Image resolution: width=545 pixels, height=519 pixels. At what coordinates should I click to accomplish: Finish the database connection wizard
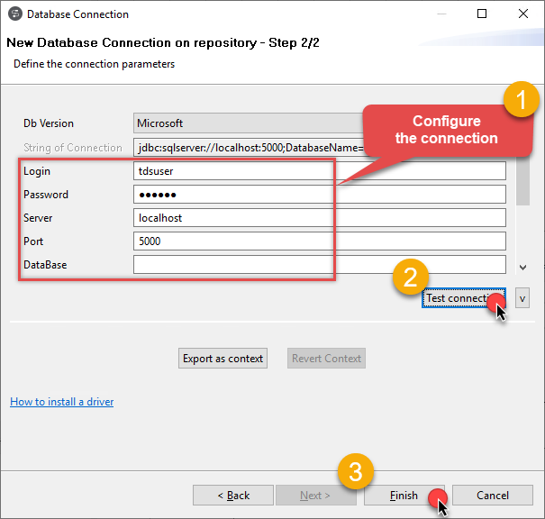404,496
